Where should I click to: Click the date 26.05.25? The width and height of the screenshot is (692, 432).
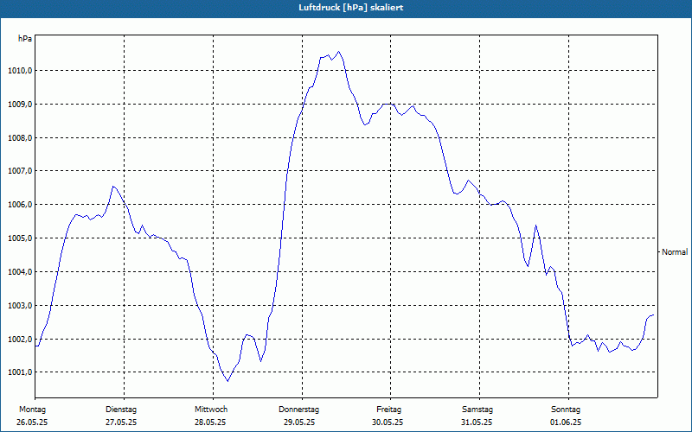(32, 422)
